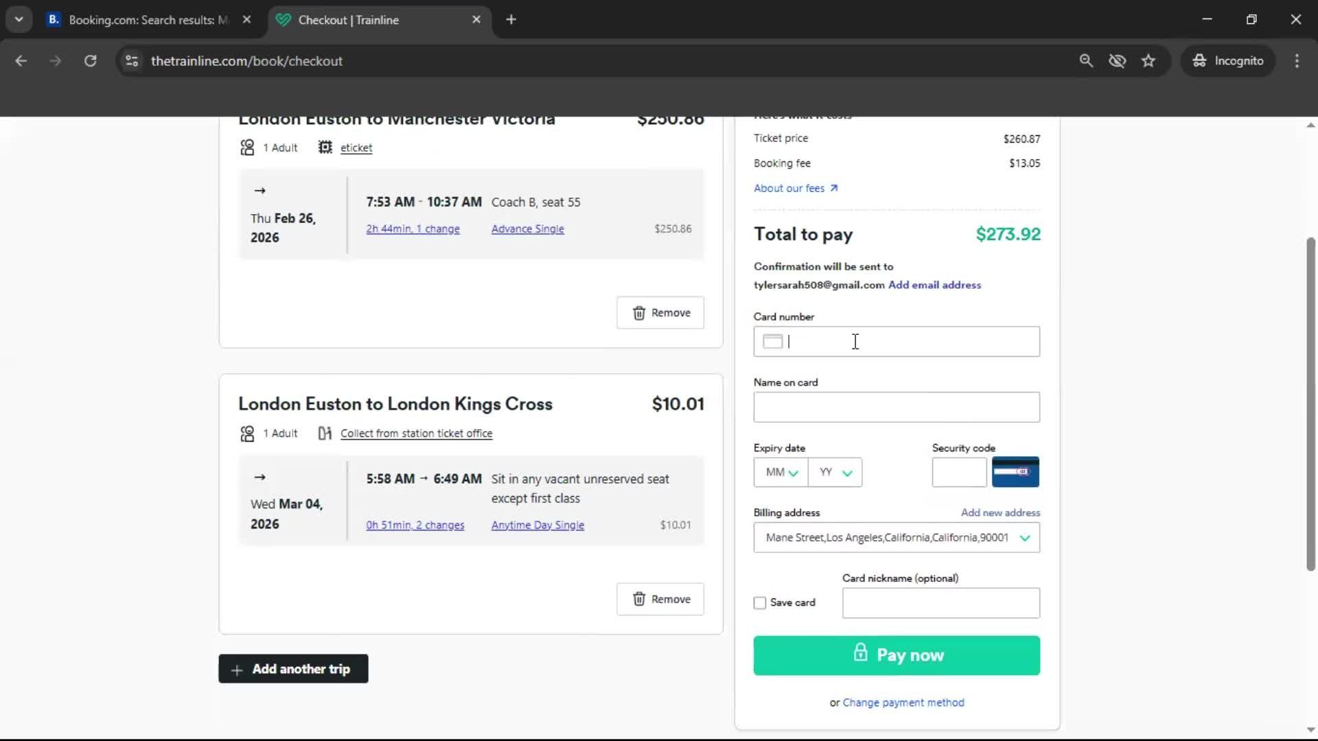Image resolution: width=1318 pixels, height=741 pixels.
Task: Click the passenger icon beside 1 Adult
Action: 247,147
